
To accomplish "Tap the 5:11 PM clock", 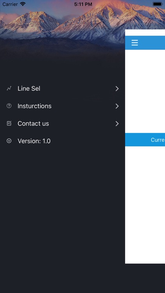I will 83,4.
